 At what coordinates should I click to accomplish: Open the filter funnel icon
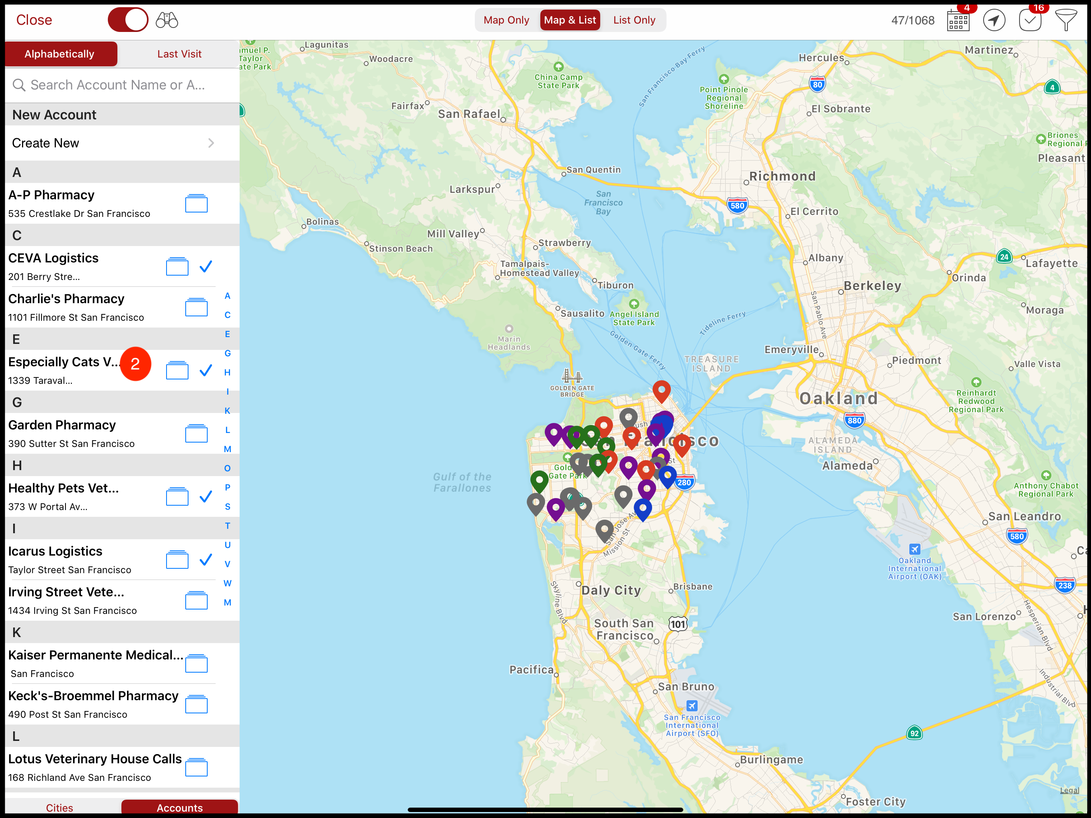[1065, 20]
